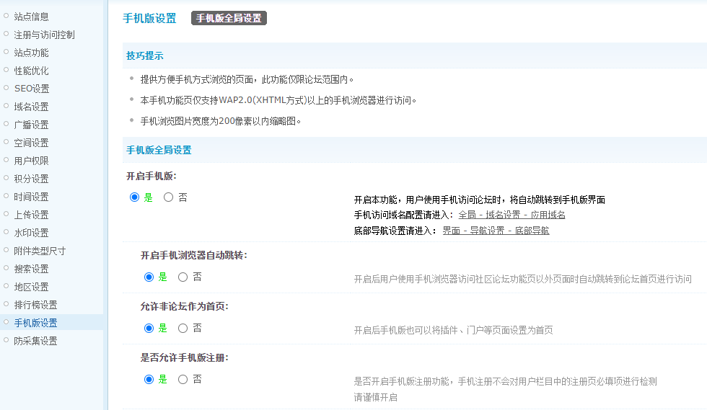Select 否 for 开启手机版
Viewport: 707px width, 410px height.
tap(168, 197)
